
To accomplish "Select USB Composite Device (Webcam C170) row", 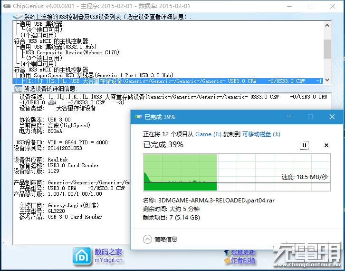I will coord(72,52).
